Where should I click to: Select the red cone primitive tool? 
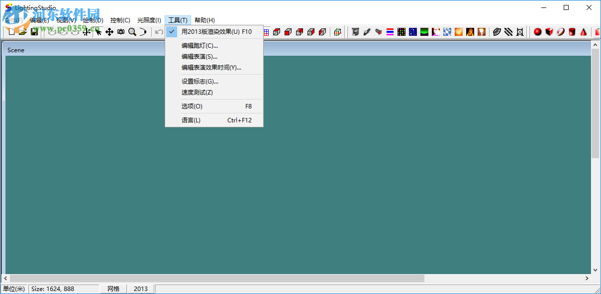(584, 32)
